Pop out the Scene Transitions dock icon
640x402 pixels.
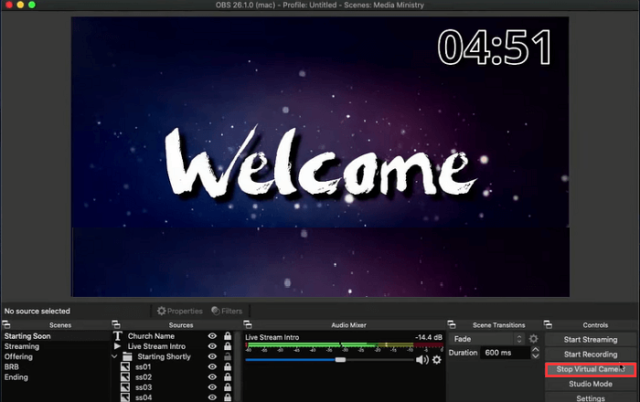[453, 325]
